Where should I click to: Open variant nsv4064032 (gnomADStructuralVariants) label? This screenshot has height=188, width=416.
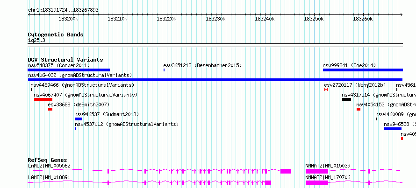pyautogui.click(x=80, y=75)
